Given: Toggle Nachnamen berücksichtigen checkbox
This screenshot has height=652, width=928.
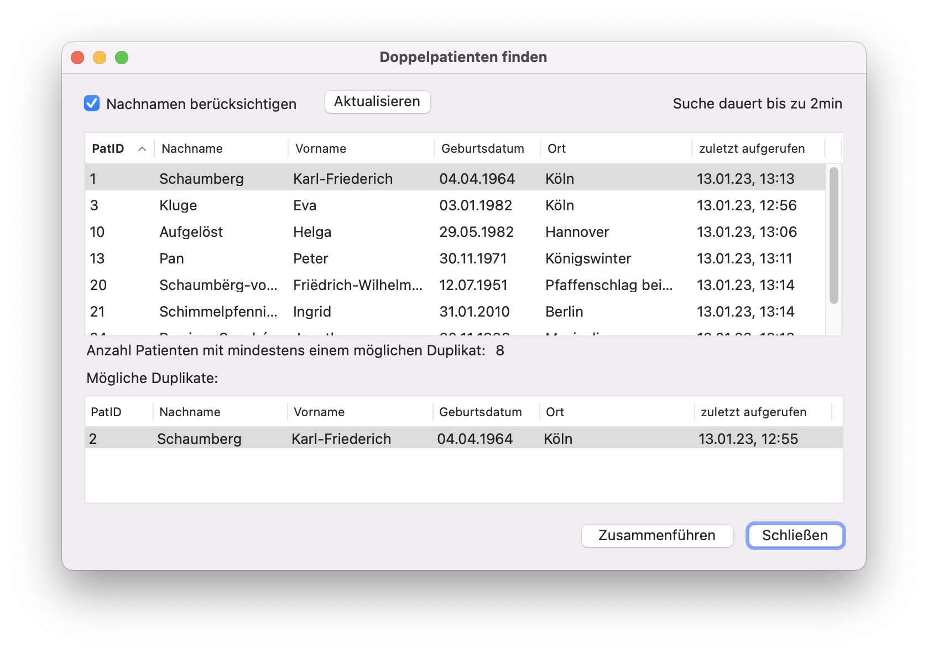Looking at the screenshot, I should pyautogui.click(x=92, y=104).
